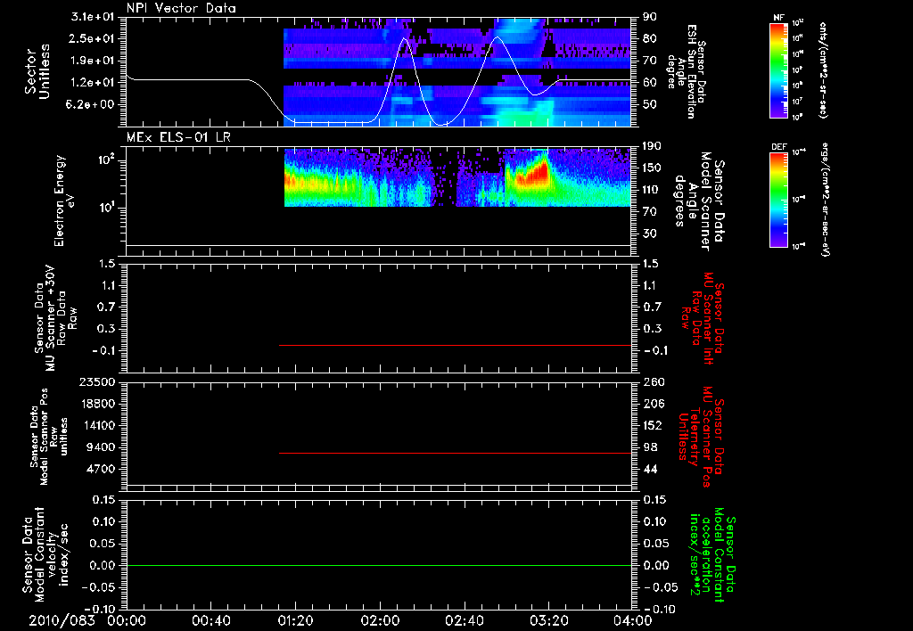Image resolution: width=913 pixels, height=631 pixels.
Task: Click the '03:20' time tick label
Action: point(548,620)
